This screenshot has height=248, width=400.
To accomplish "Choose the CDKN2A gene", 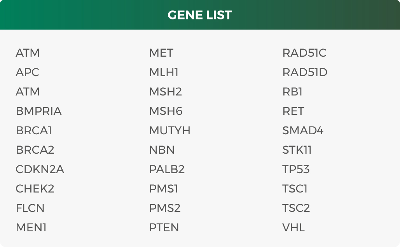I will coord(40,169).
